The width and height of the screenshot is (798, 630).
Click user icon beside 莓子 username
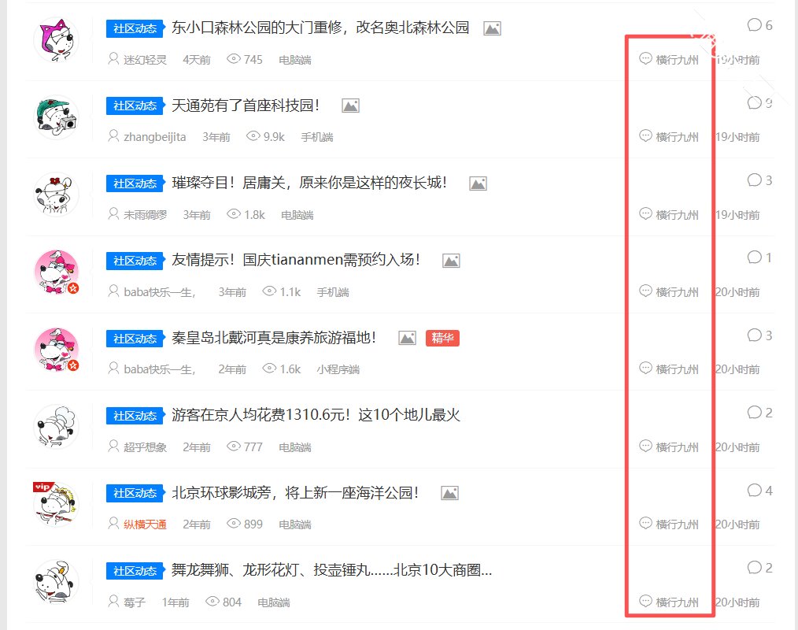click(x=113, y=602)
